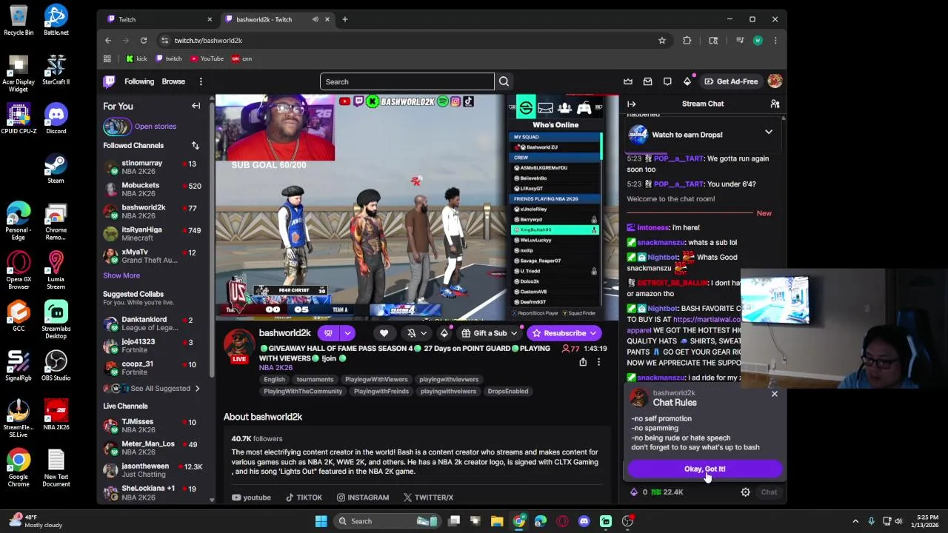948x533 pixels.
Task: Open a new browser tab
Action: (344, 19)
